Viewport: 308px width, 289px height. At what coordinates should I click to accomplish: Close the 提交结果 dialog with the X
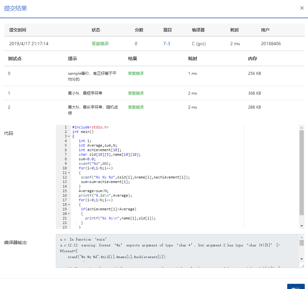click(302, 8)
